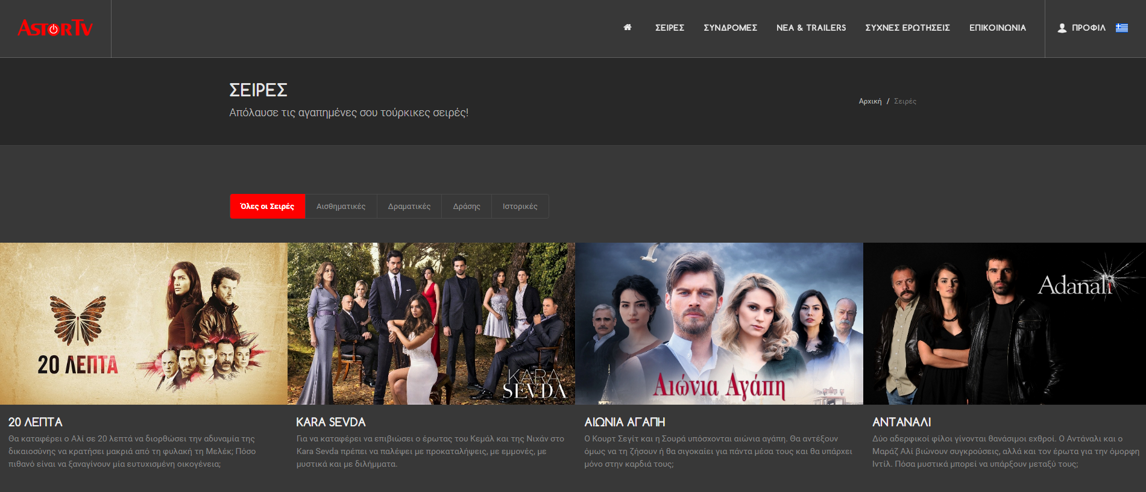Click Kara Sevda description text

[x=430, y=451]
